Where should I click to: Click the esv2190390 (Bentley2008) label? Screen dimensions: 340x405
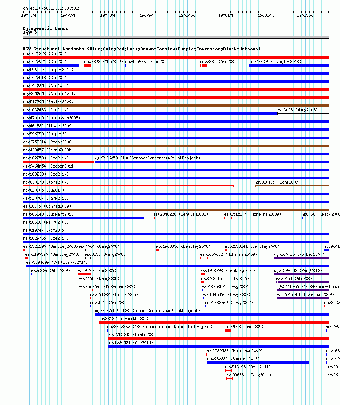pos(52,254)
